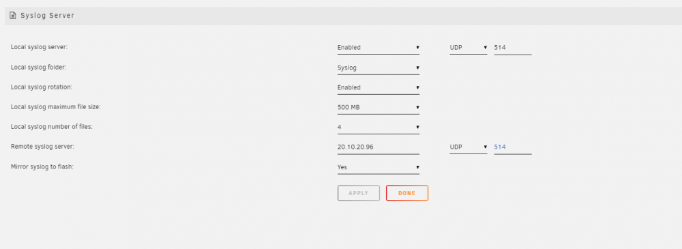Viewport: 682px width, 249px height.
Task: Click the 'Local syslog folder:' label
Action: (39, 67)
